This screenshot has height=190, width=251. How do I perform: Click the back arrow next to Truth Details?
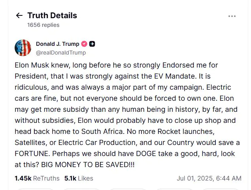pos(19,16)
